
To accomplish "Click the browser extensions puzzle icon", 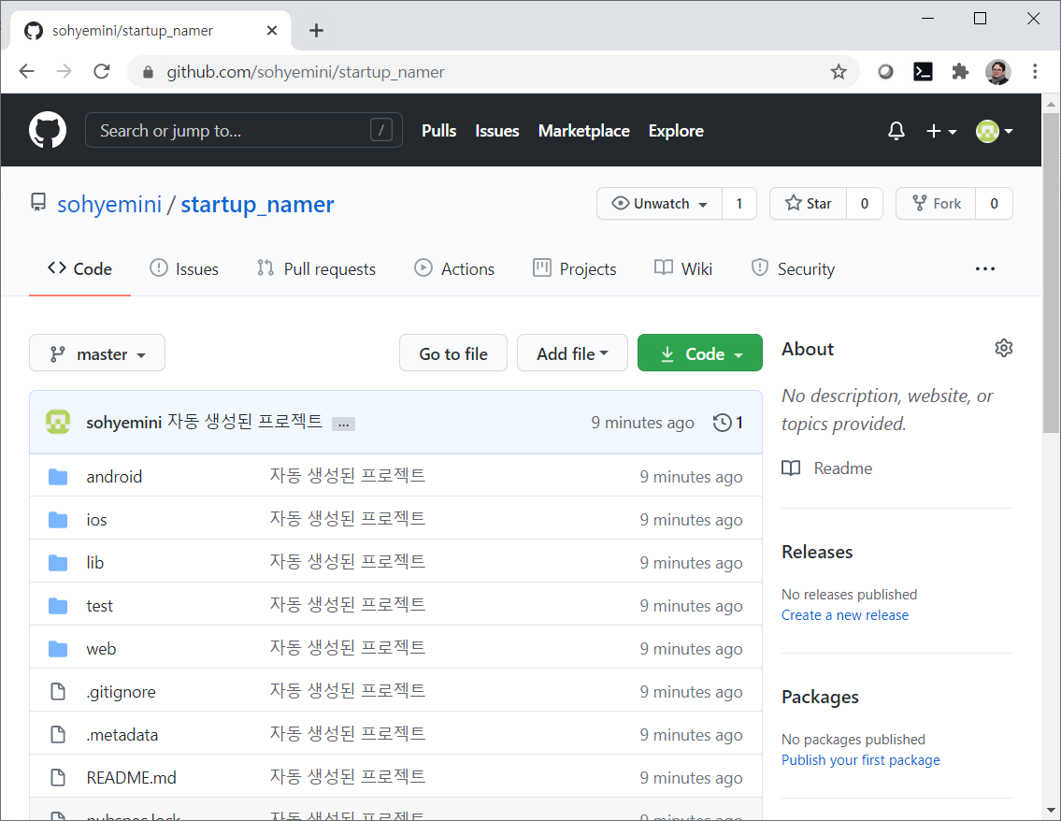I will [959, 72].
